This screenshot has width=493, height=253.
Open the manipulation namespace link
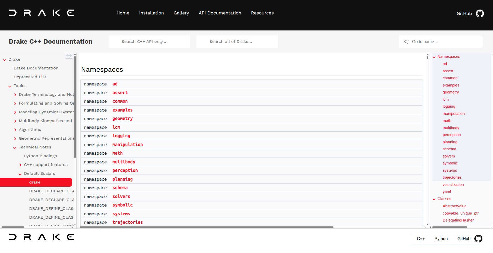[128, 145]
